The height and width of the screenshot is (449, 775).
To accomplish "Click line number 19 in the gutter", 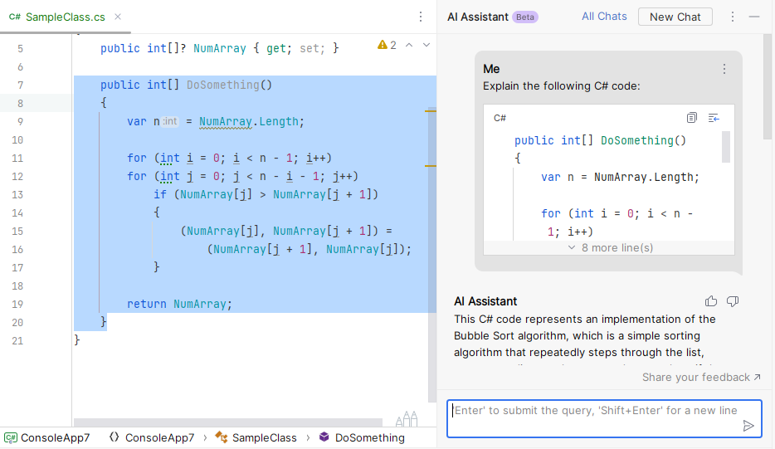I will (x=17, y=304).
